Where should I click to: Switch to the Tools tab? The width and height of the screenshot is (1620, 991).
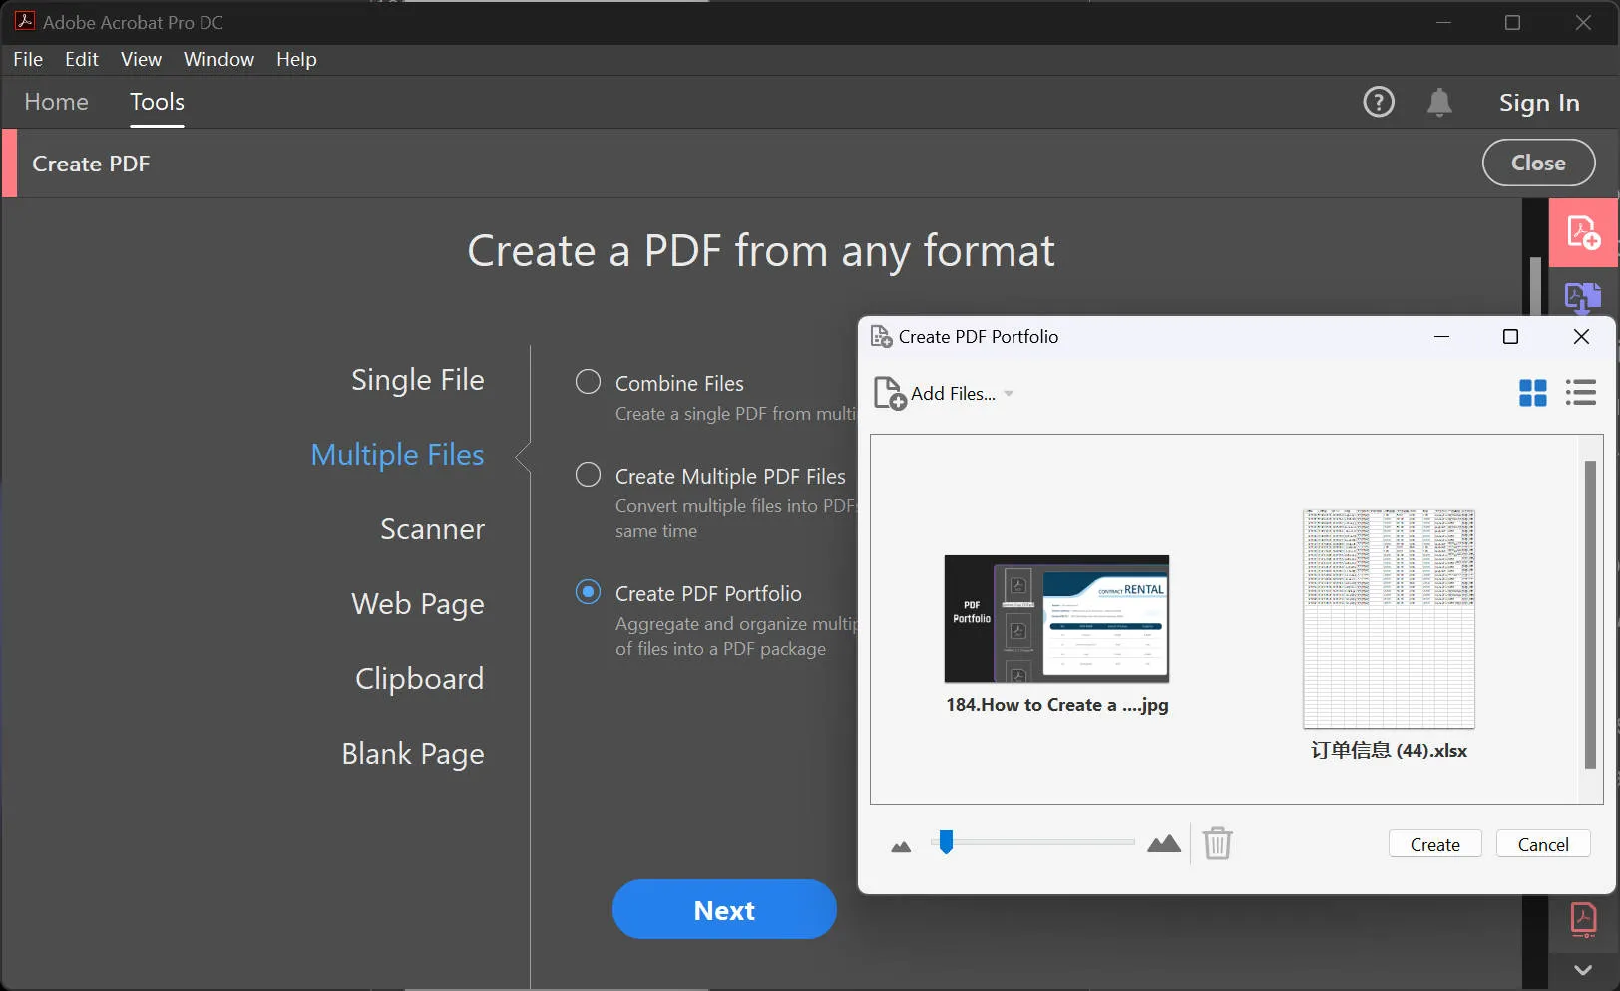[157, 102]
